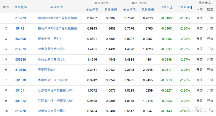Click 累计净值 header under 2022-09-22
The height and width of the screenshot is (116, 216).
[111, 10]
